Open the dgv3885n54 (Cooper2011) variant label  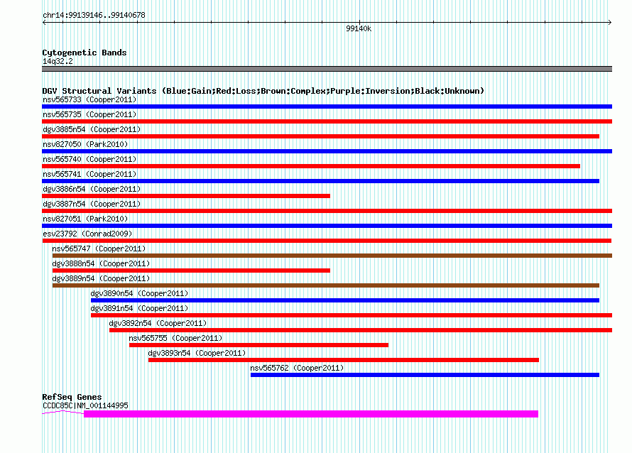92,129
